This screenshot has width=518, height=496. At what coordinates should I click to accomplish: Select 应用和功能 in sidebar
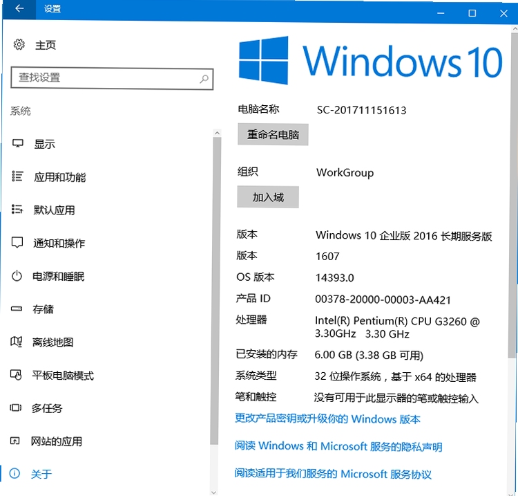click(x=60, y=177)
